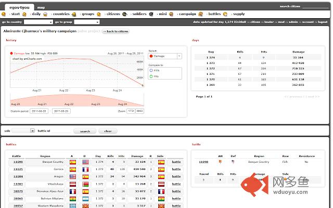Click Side column flag in Aragon row
Screen dimensions: 333x208
[x=161, y=177]
